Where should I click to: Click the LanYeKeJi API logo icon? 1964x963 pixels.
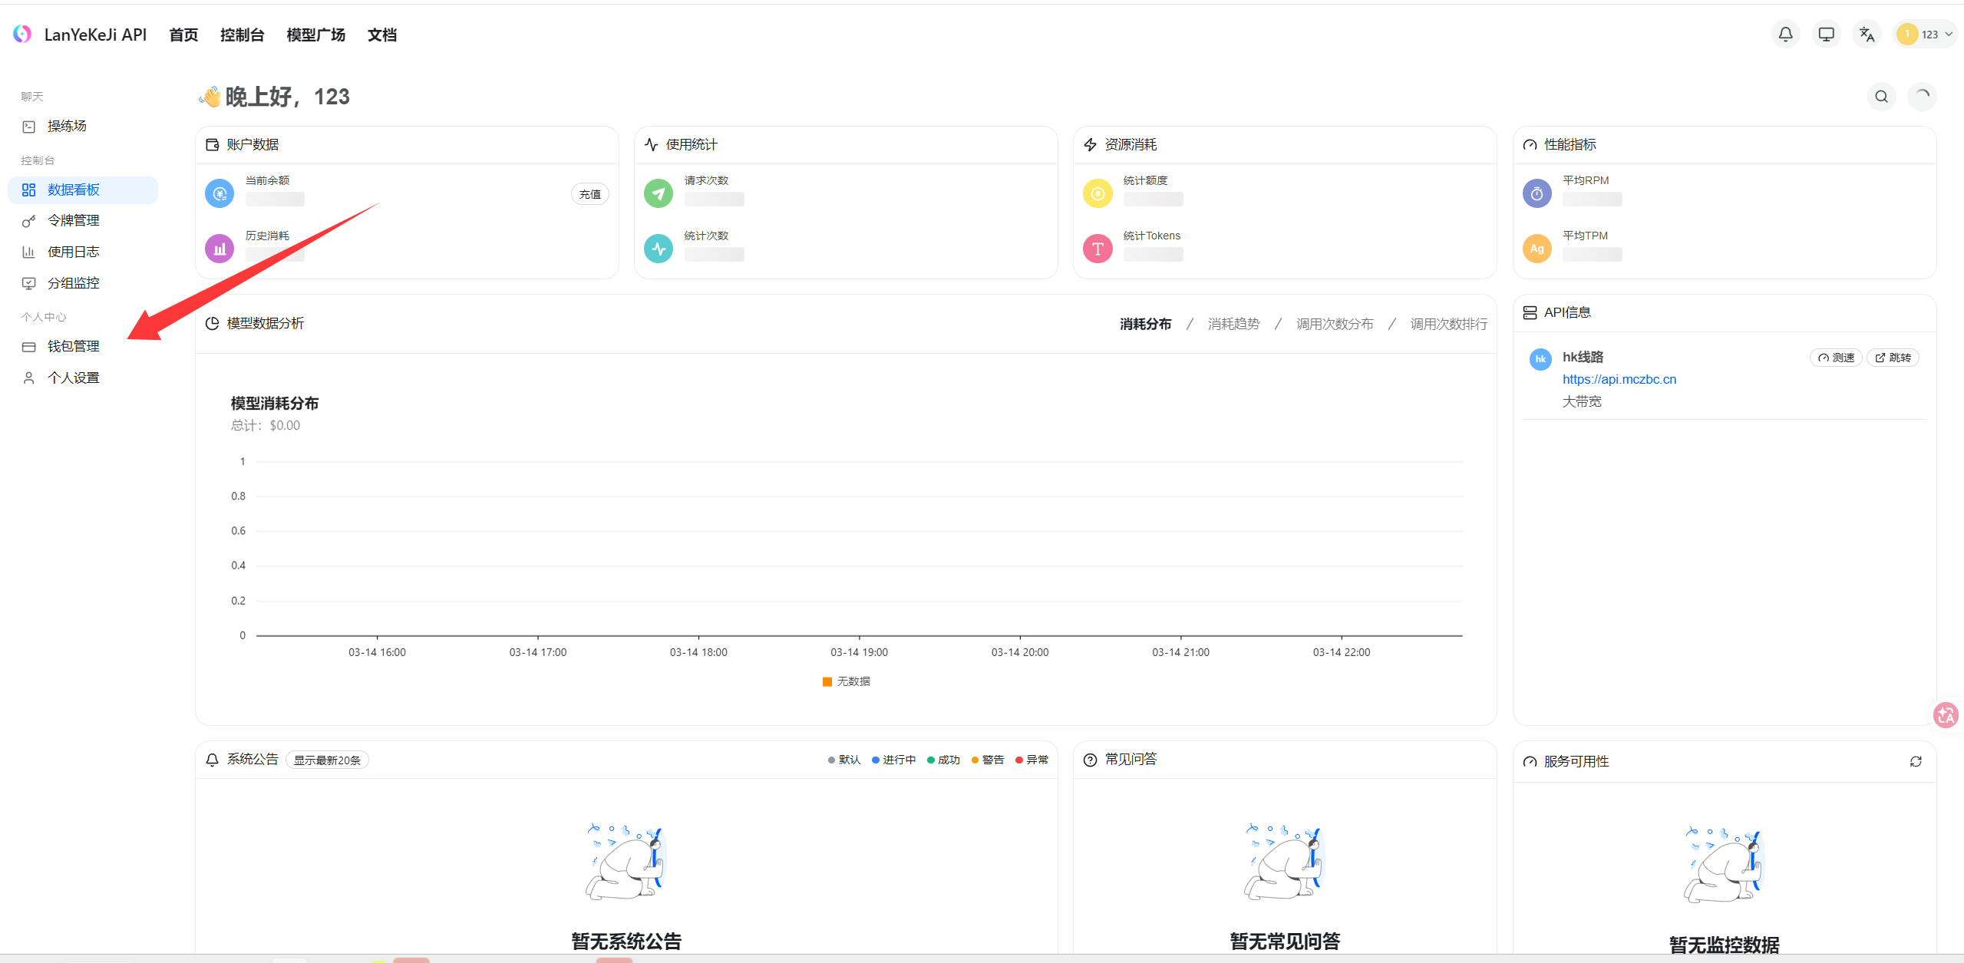tap(22, 35)
